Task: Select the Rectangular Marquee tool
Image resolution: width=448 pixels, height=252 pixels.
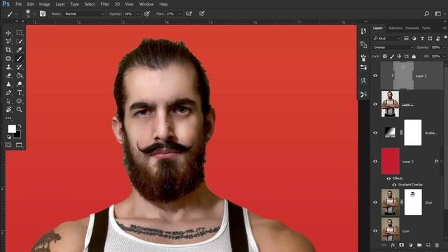Action: (x=19, y=33)
